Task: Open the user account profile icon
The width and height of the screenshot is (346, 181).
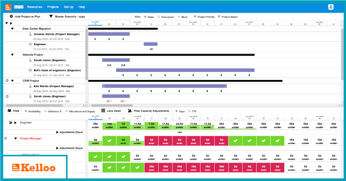Action: (330, 7)
